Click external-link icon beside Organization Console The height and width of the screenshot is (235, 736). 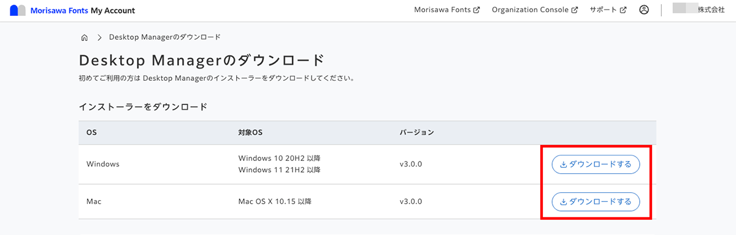(x=575, y=10)
